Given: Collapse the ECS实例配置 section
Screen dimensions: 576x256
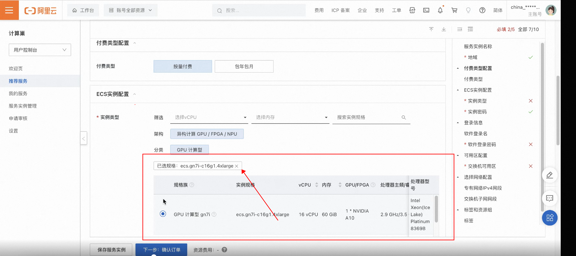Looking at the screenshot, I should 134,94.
